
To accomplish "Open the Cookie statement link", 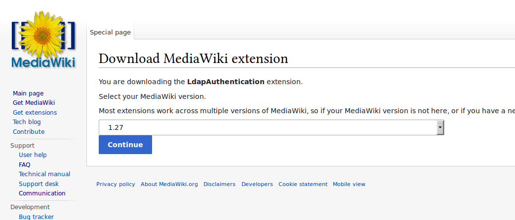I will (x=303, y=184).
